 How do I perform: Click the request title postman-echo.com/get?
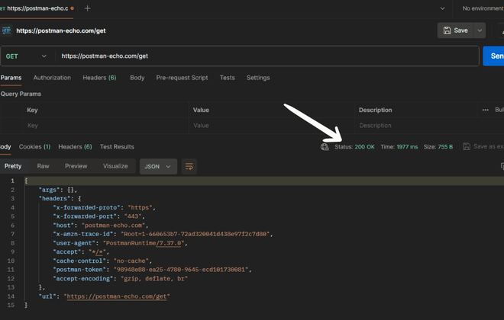click(x=61, y=30)
